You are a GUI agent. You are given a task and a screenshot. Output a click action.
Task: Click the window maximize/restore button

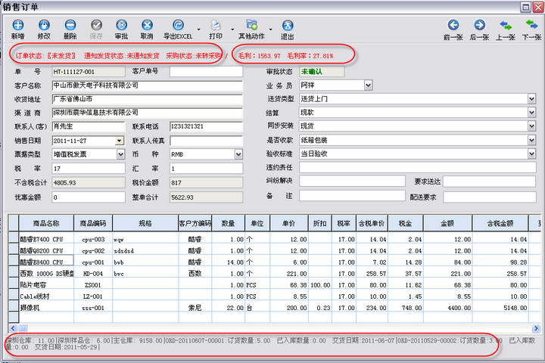click(526, 7)
